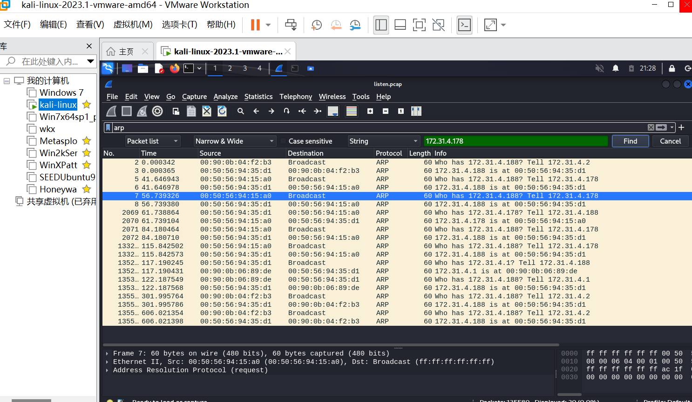Viewport: 692px width, 402px height.
Task: Click the resize columns icon
Action: (416, 111)
